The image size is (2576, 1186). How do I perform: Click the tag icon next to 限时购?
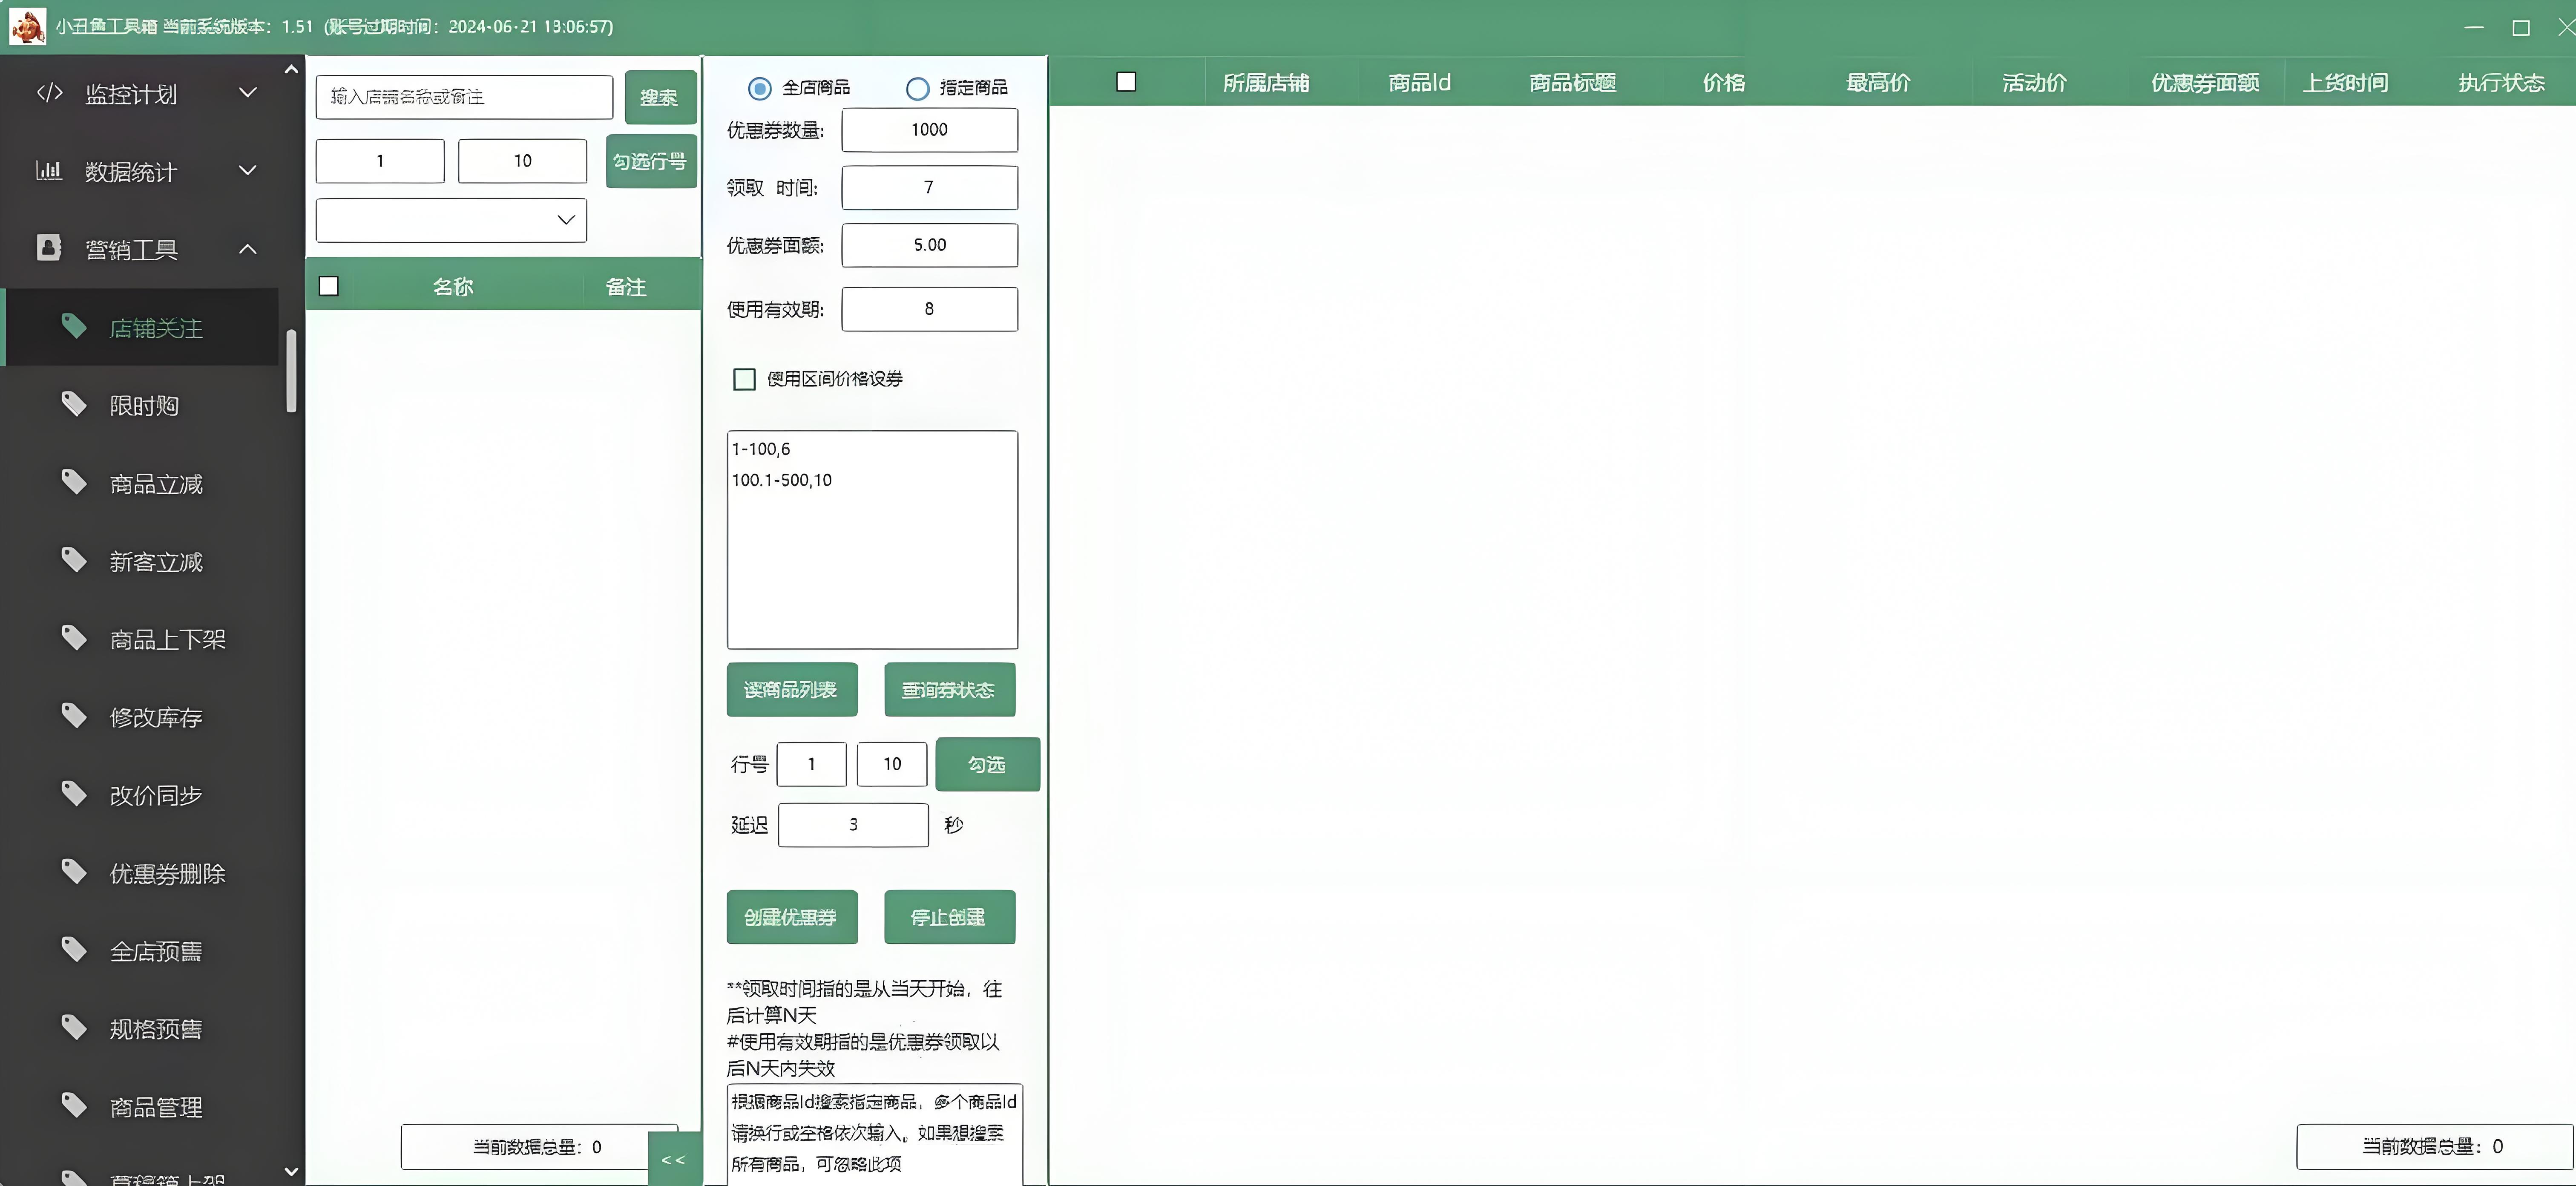point(74,404)
